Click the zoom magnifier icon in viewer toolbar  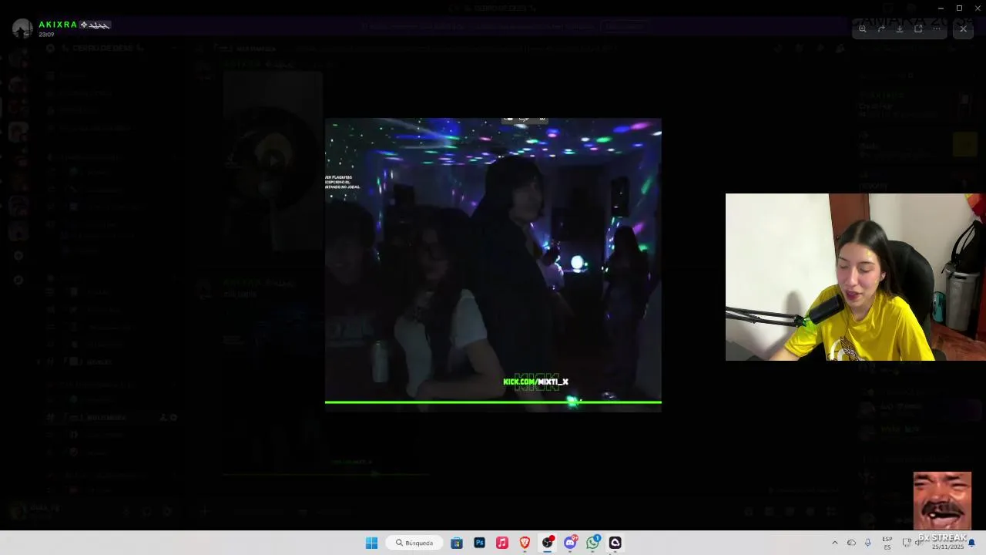click(863, 29)
